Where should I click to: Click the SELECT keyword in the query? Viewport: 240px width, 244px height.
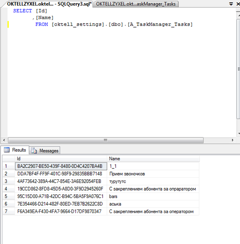tap(22, 11)
